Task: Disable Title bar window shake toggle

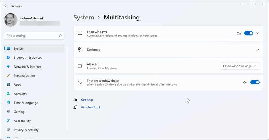Action: (255, 83)
